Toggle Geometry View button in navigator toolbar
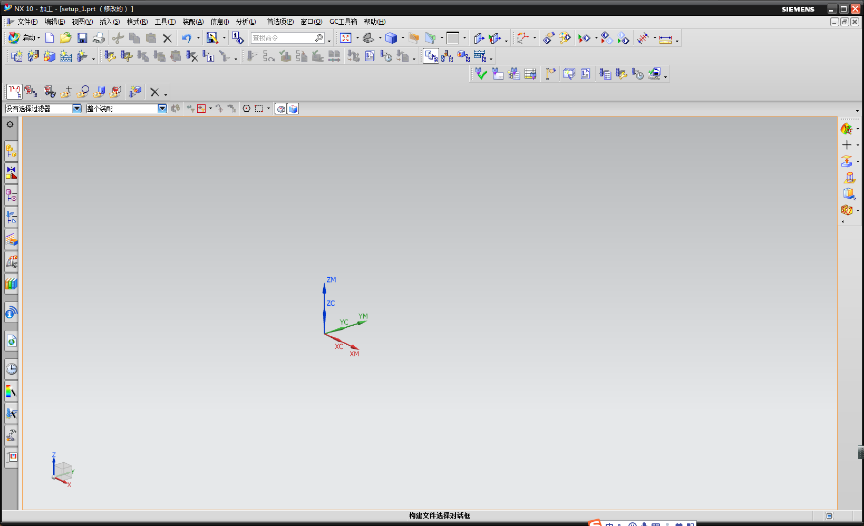This screenshot has width=864, height=526. pyautogui.click(x=463, y=56)
